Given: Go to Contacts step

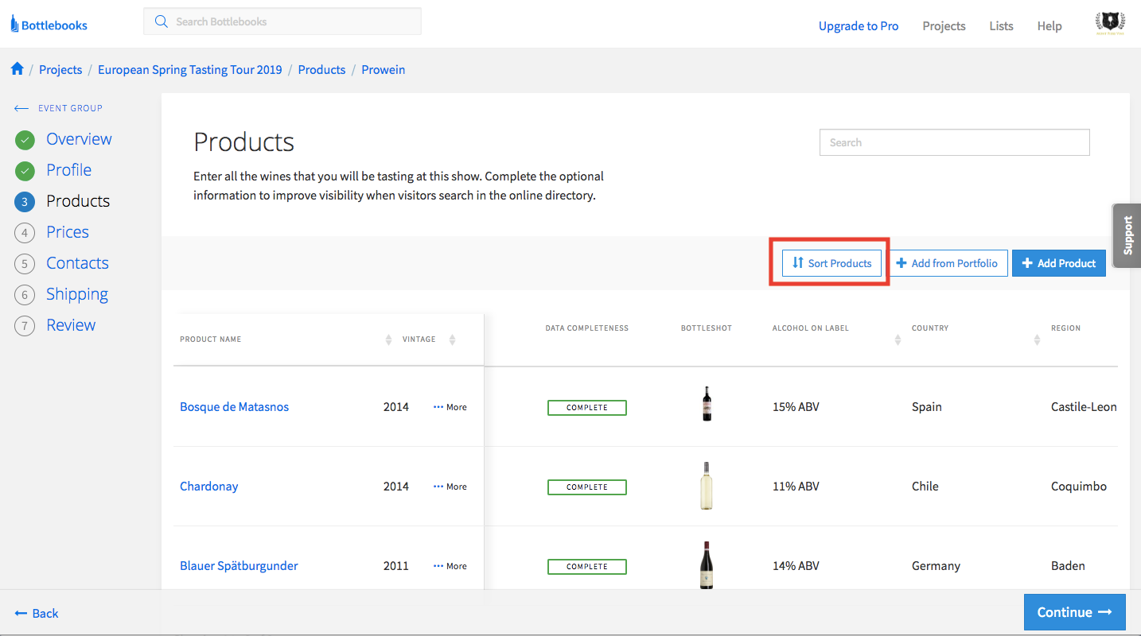Looking at the screenshot, I should pos(77,263).
